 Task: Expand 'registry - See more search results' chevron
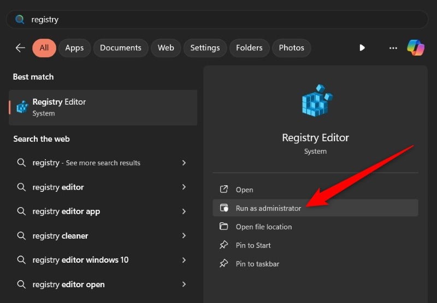pyautogui.click(x=184, y=162)
